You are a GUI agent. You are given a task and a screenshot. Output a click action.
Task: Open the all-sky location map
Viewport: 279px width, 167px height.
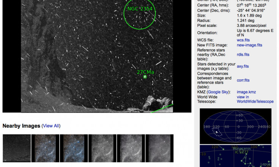pos(236,126)
